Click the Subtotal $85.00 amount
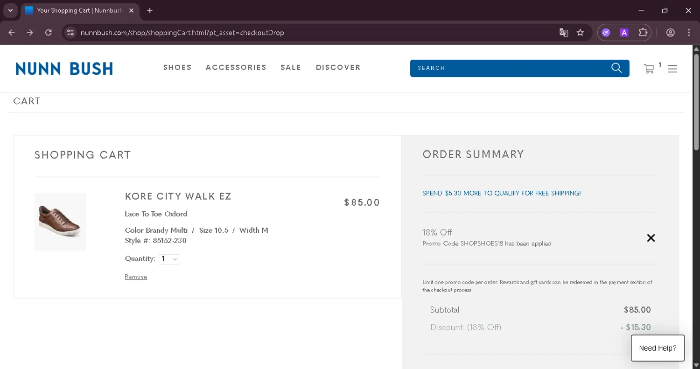Viewport: 700px width, 369px height. pyautogui.click(x=637, y=310)
